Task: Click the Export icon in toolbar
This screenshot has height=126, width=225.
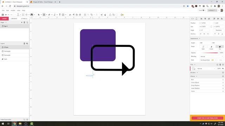Action: (x=122, y=15)
